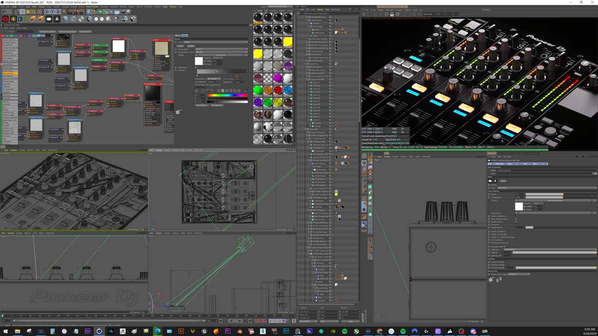
Task: Click the Pen spline tool icon
Action: [x=95, y=11]
